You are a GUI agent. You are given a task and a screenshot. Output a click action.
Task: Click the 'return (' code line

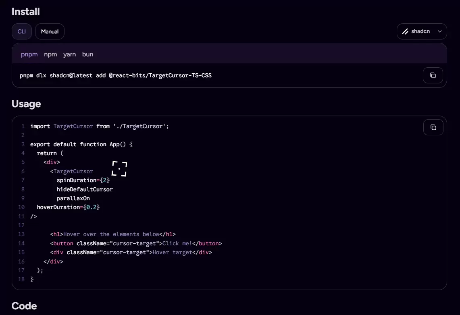coord(50,153)
